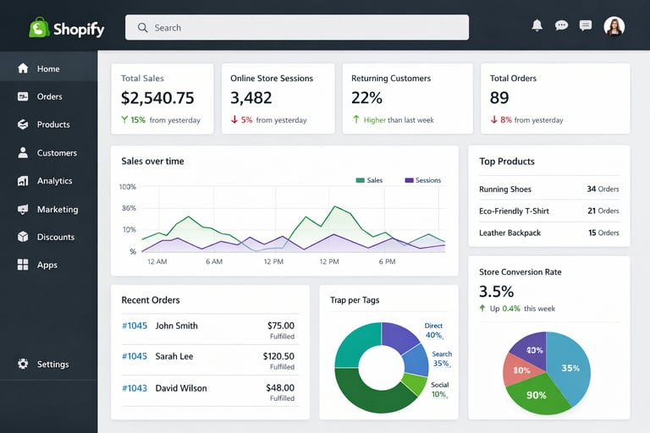Click the Marketing megaphone icon
This screenshot has height=433, width=650.
23,209
